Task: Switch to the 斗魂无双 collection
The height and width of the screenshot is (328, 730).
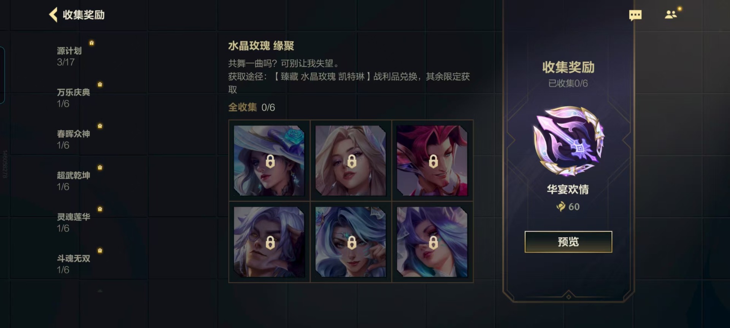Action: pyautogui.click(x=73, y=264)
